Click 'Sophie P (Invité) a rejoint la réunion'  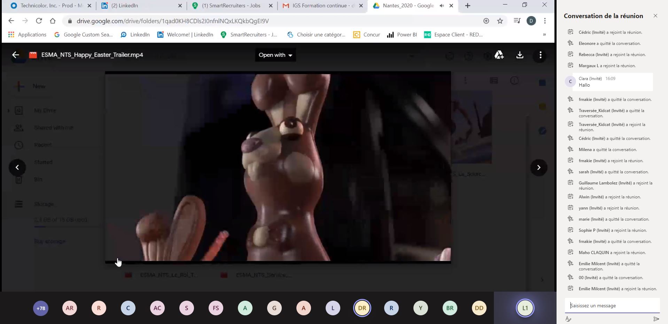(x=613, y=230)
